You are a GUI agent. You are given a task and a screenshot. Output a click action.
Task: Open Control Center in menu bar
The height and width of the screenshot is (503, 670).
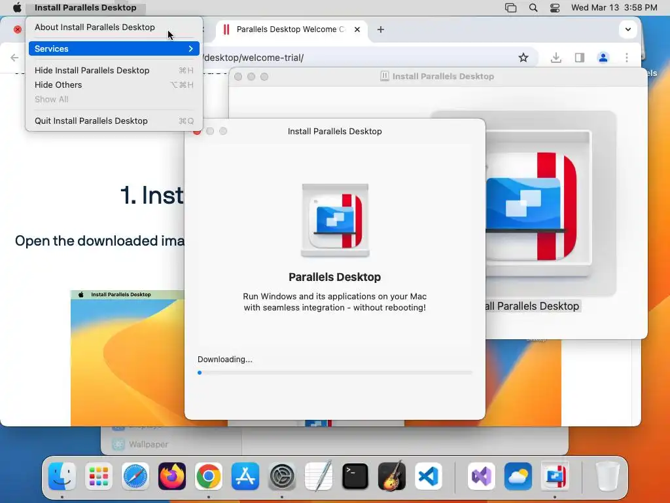tap(555, 7)
